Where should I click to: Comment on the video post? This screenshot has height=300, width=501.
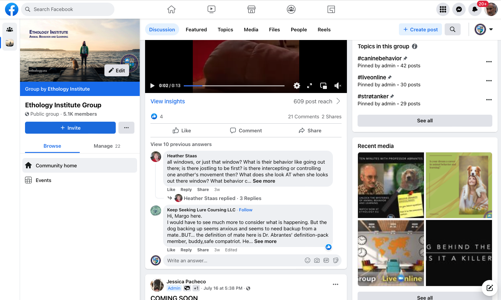(x=246, y=131)
